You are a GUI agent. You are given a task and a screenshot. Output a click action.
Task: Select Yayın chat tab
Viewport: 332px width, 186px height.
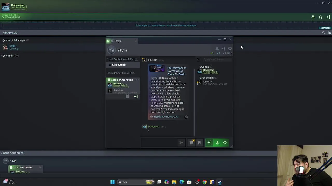118,41
